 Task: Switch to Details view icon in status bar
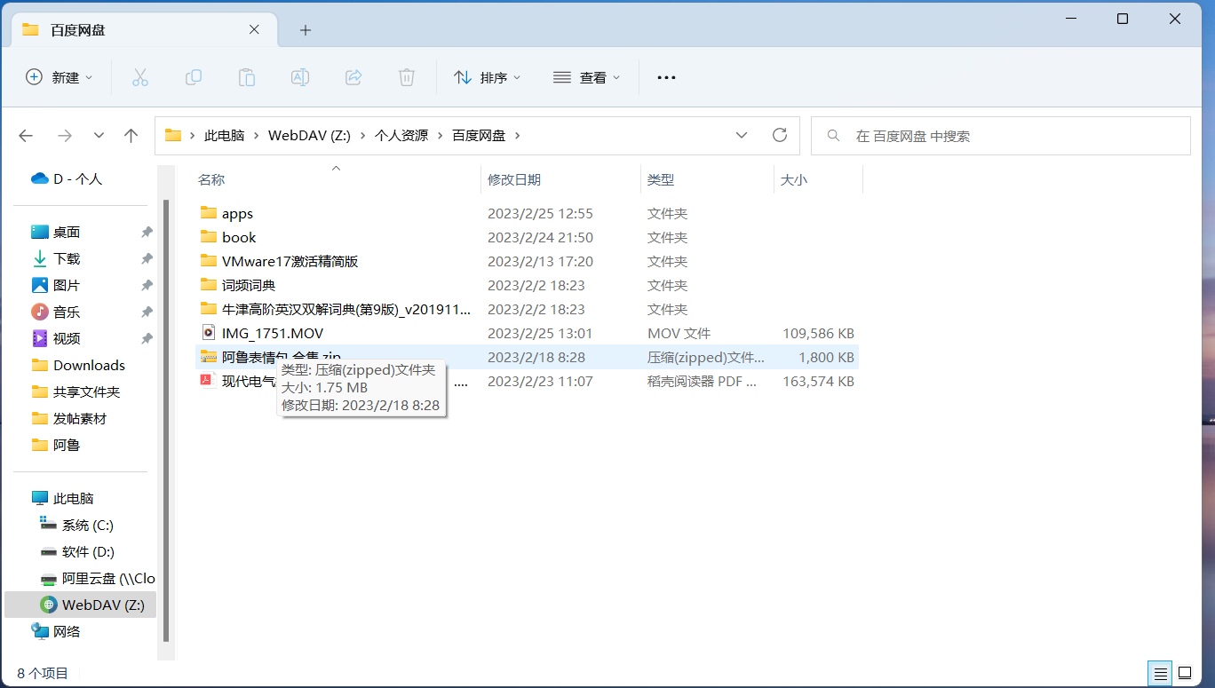(x=1158, y=673)
